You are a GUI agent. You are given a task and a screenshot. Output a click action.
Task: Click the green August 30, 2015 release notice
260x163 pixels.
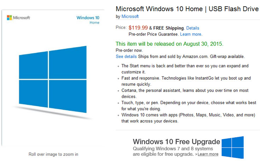pos(170,44)
